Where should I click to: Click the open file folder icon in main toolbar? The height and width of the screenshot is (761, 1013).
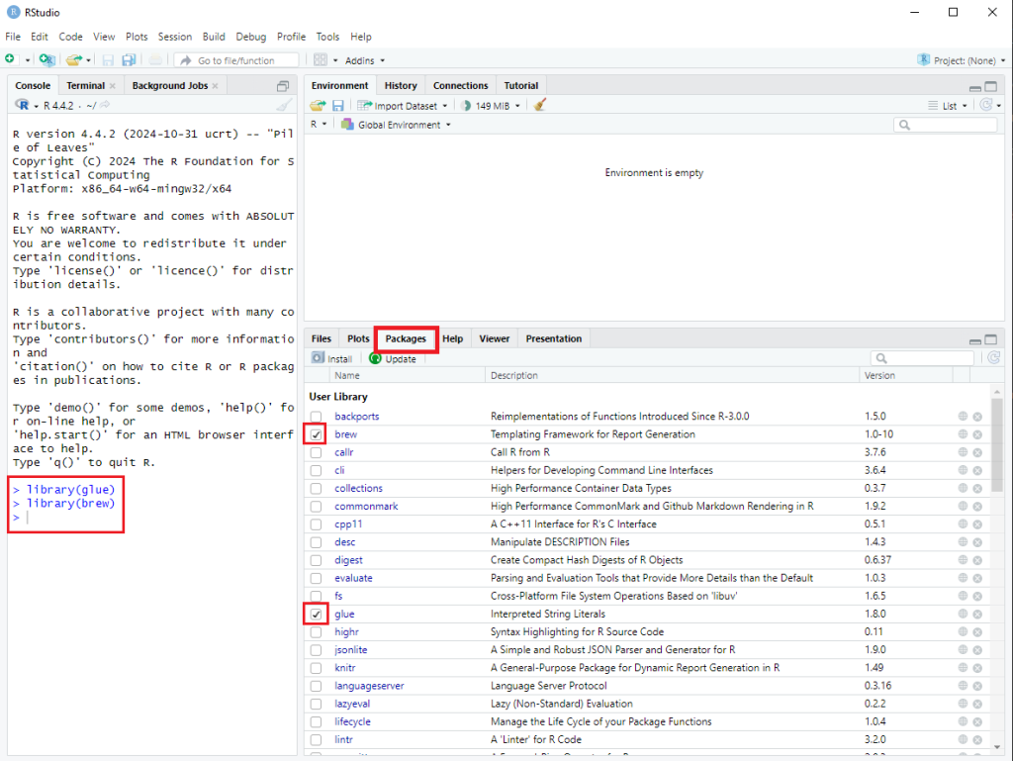click(x=73, y=60)
